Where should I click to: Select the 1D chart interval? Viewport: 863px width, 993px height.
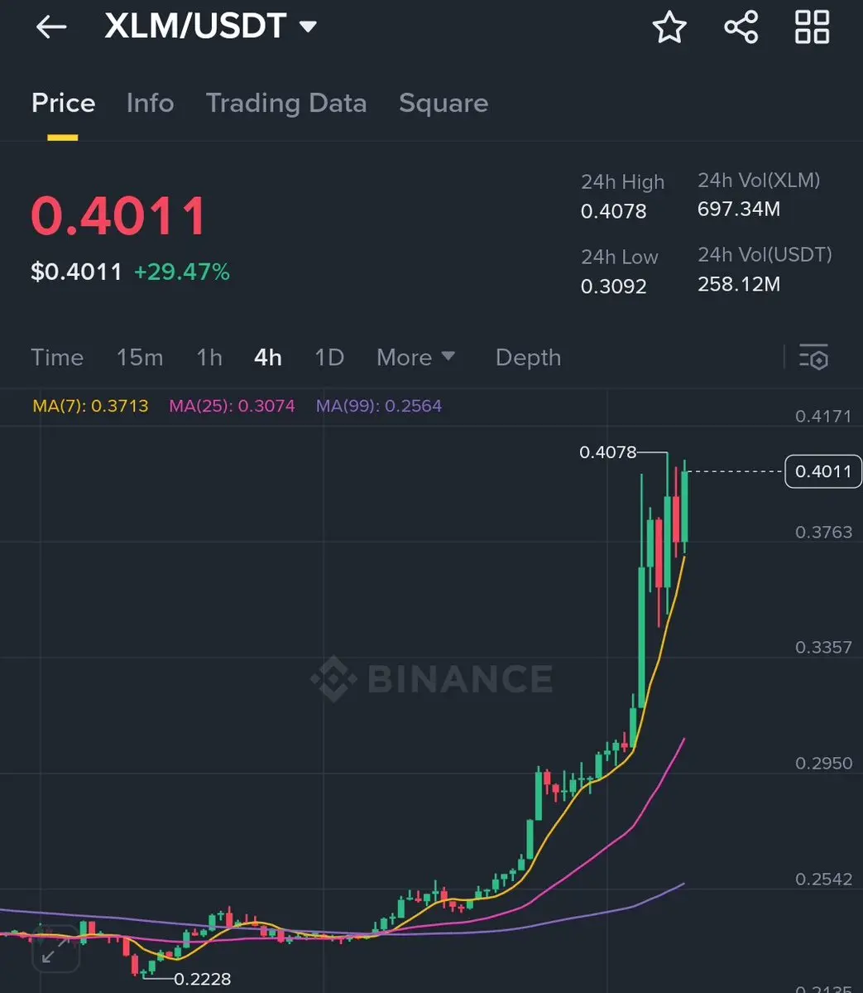(x=329, y=357)
